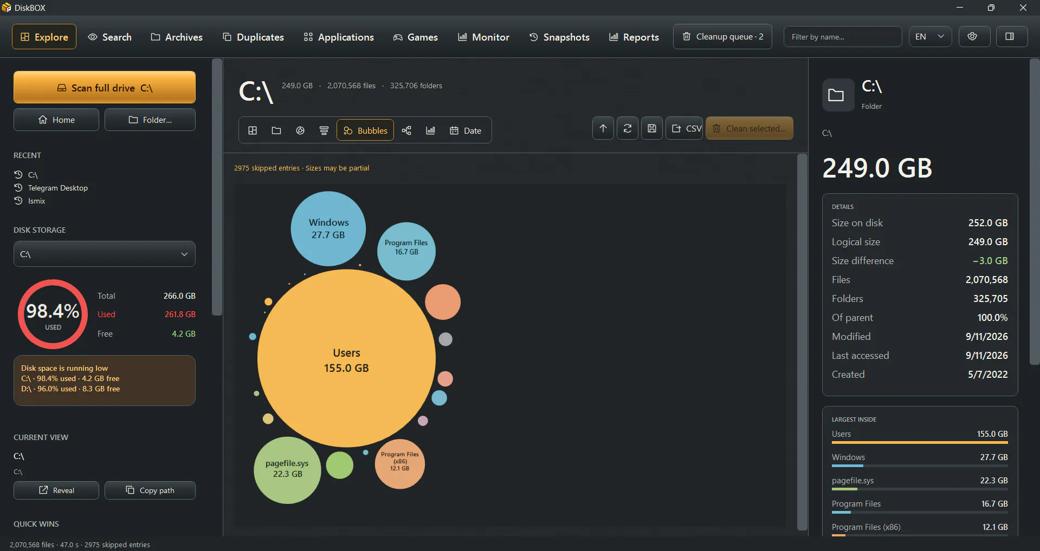Switch to bar chart view icon

pyautogui.click(x=431, y=130)
